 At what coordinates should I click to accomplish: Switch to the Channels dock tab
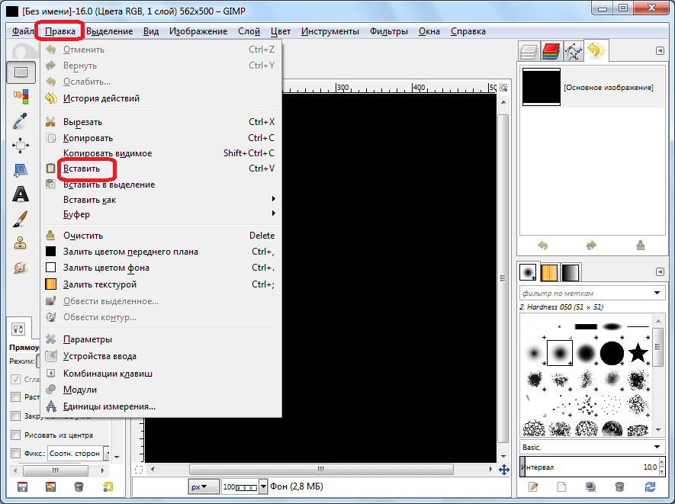551,51
